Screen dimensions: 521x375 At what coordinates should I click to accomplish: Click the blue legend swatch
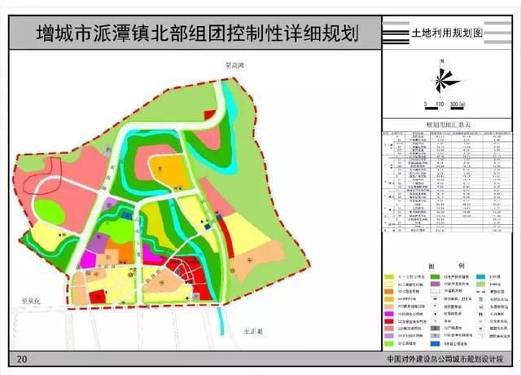pyautogui.click(x=435, y=343)
